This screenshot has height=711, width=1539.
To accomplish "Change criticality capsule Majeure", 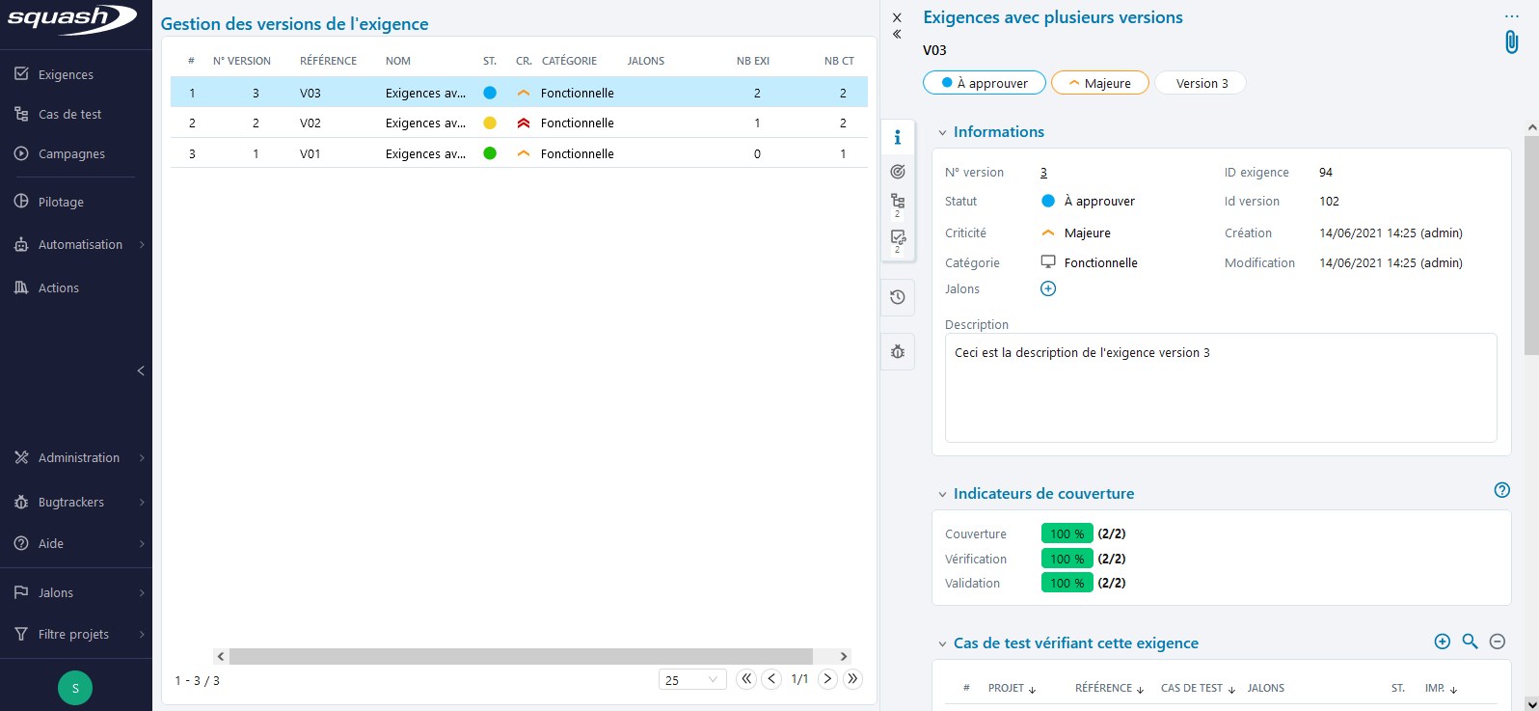I will click(x=1100, y=83).
